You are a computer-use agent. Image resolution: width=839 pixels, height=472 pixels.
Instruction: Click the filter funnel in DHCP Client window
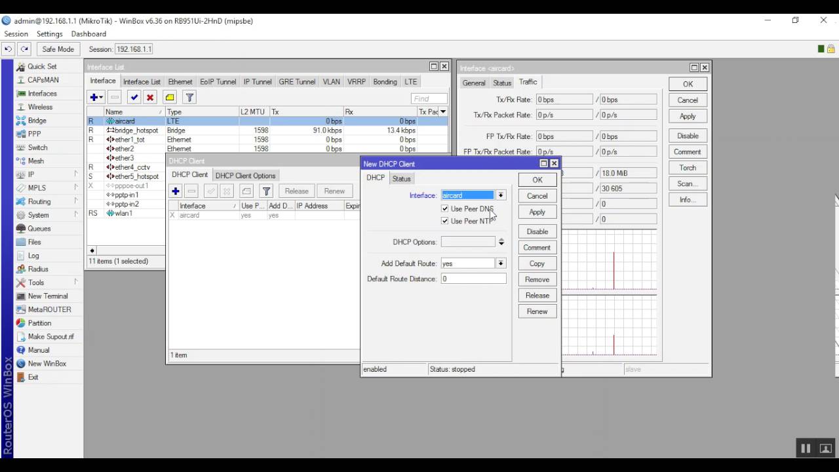point(266,191)
